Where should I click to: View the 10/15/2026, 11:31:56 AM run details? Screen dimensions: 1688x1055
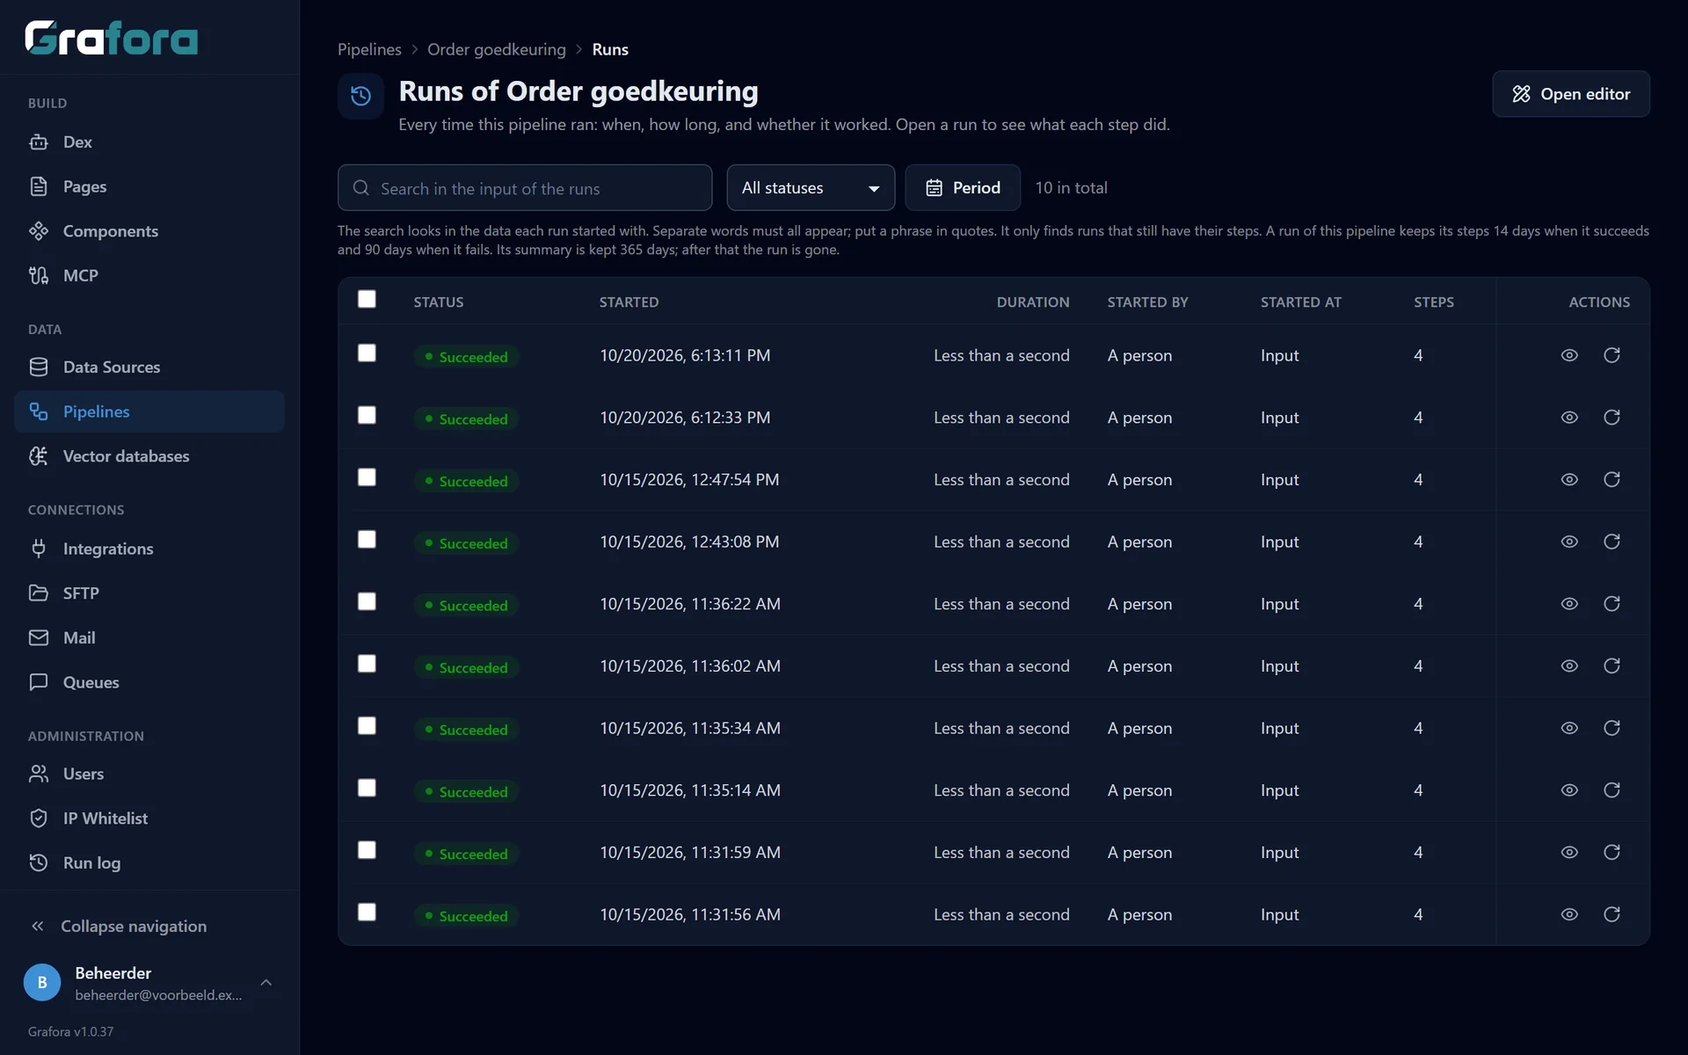click(1569, 914)
